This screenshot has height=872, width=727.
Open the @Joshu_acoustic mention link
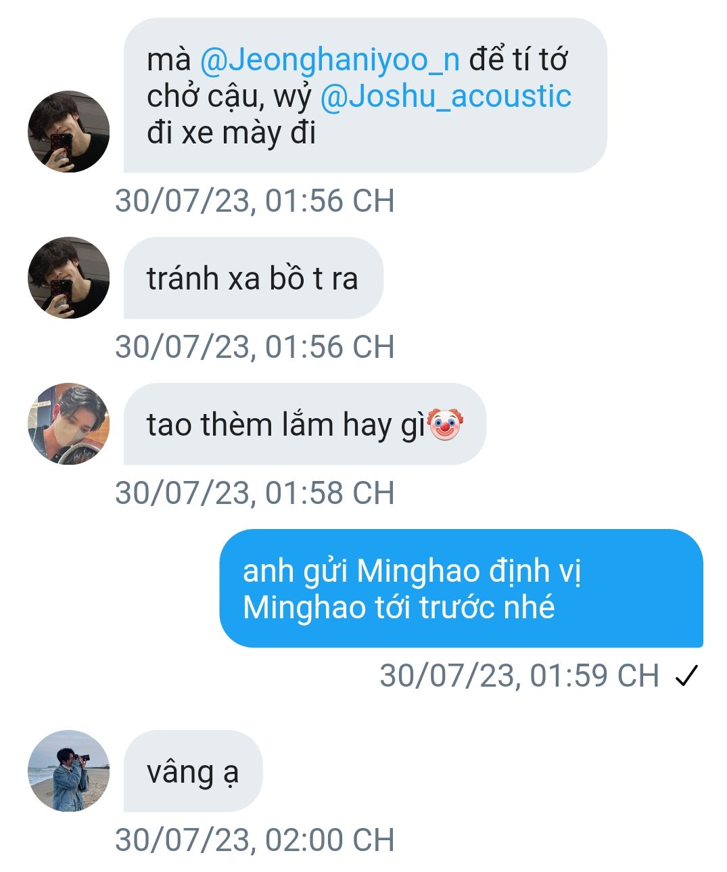click(x=445, y=97)
